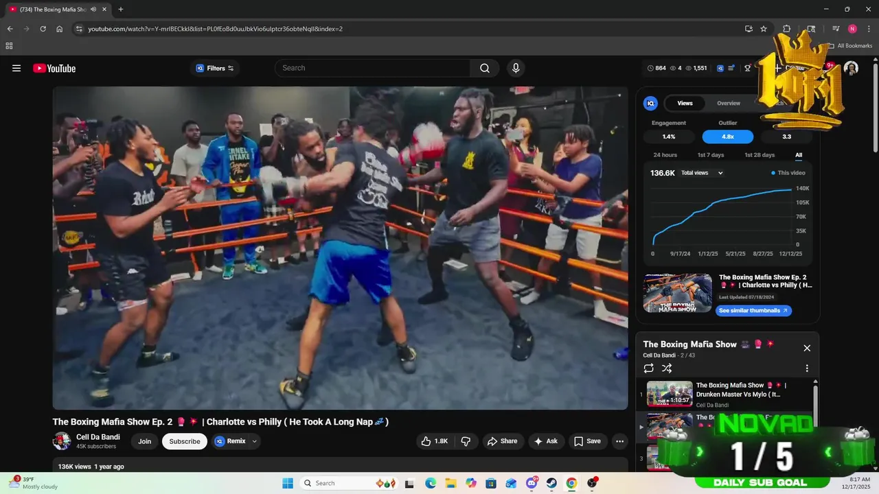Toggle playlist shuffle button
Viewport: 879px width, 494px height.
[x=667, y=368]
